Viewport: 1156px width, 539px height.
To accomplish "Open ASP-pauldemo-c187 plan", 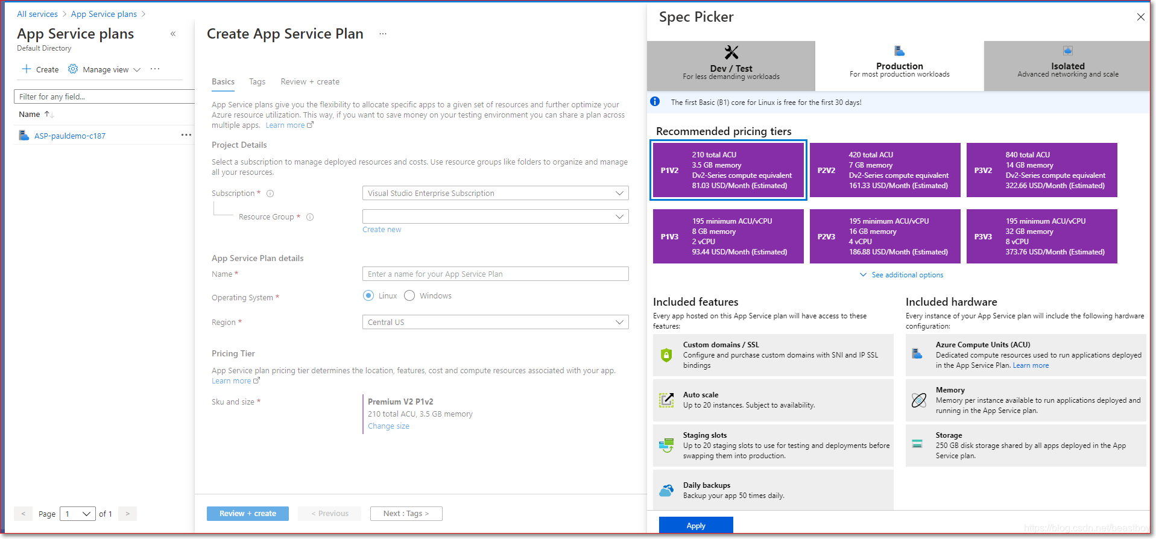I will click(70, 136).
